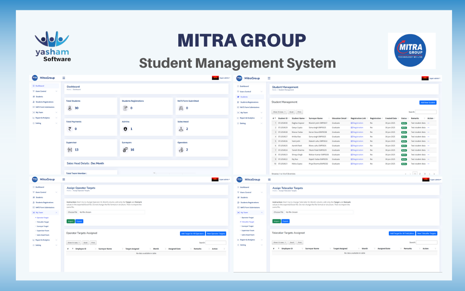Screen dimensions: 465x291
Task: Click the Excel export button above the table
Action: point(291,111)
